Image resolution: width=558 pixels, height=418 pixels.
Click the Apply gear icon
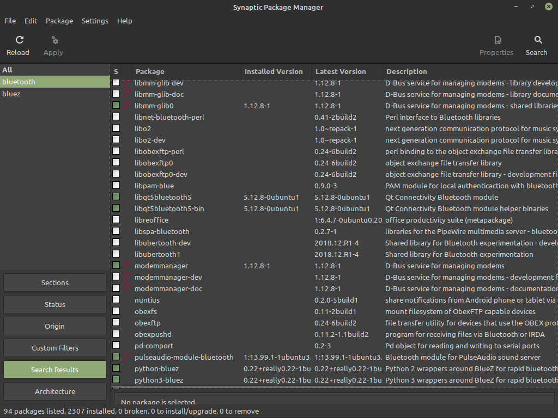tap(54, 40)
